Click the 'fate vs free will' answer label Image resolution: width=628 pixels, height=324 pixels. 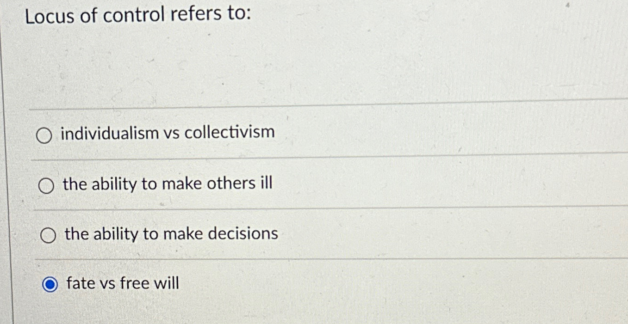tap(122, 283)
